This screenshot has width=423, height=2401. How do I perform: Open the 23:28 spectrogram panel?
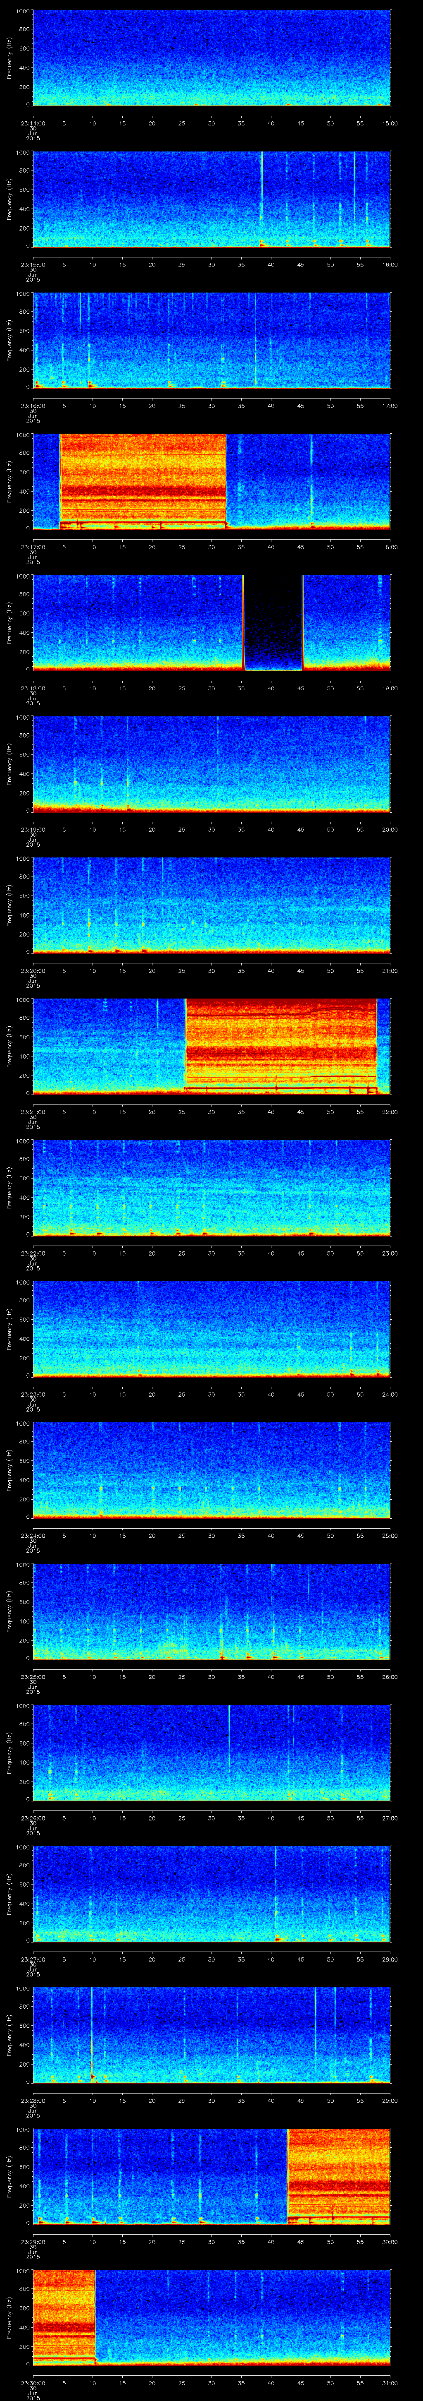tap(211, 2035)
